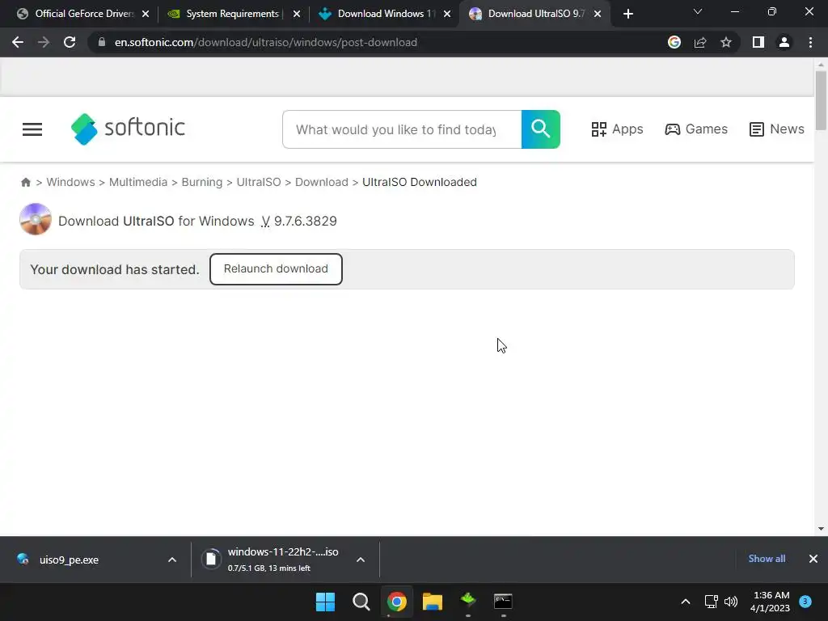Click the green taskbar app icon
The height and width of the screenshot is (621, 828).
[x=468, y=601]
